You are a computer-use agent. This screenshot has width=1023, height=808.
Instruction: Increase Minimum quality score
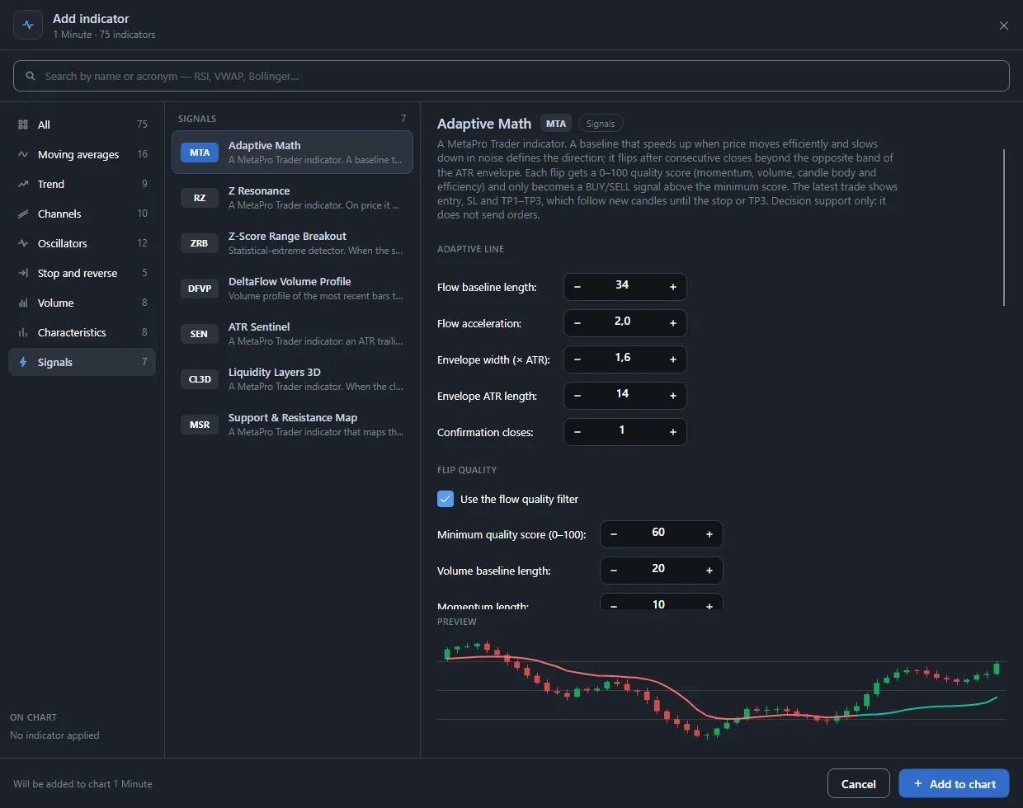709,534
